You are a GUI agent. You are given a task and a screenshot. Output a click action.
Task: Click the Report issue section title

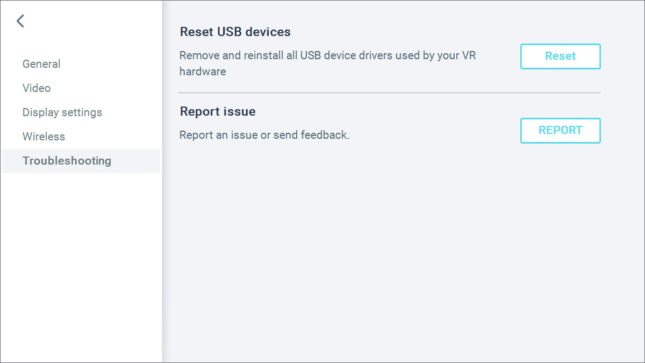tap(217, 111)
